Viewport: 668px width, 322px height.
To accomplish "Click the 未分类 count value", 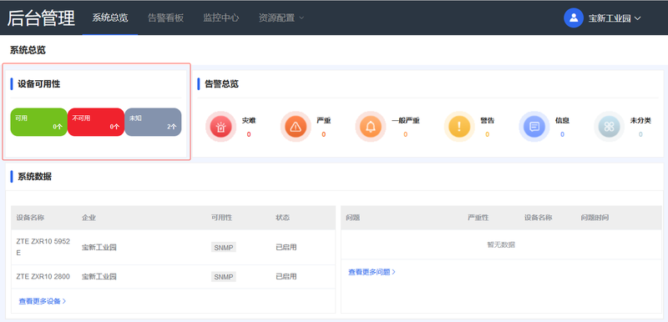I will pos(640,134).
